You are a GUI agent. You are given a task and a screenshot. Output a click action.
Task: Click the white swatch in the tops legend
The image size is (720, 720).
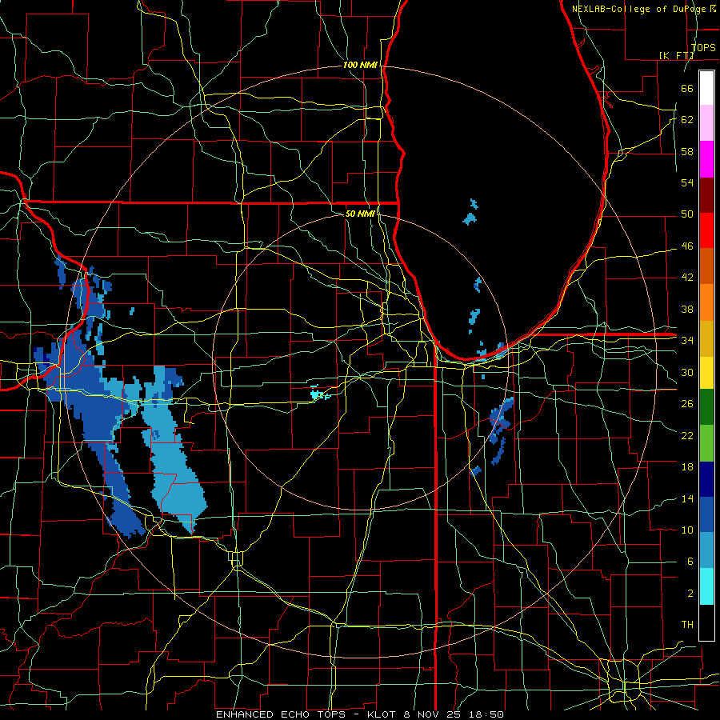click(x=706, y=88)
